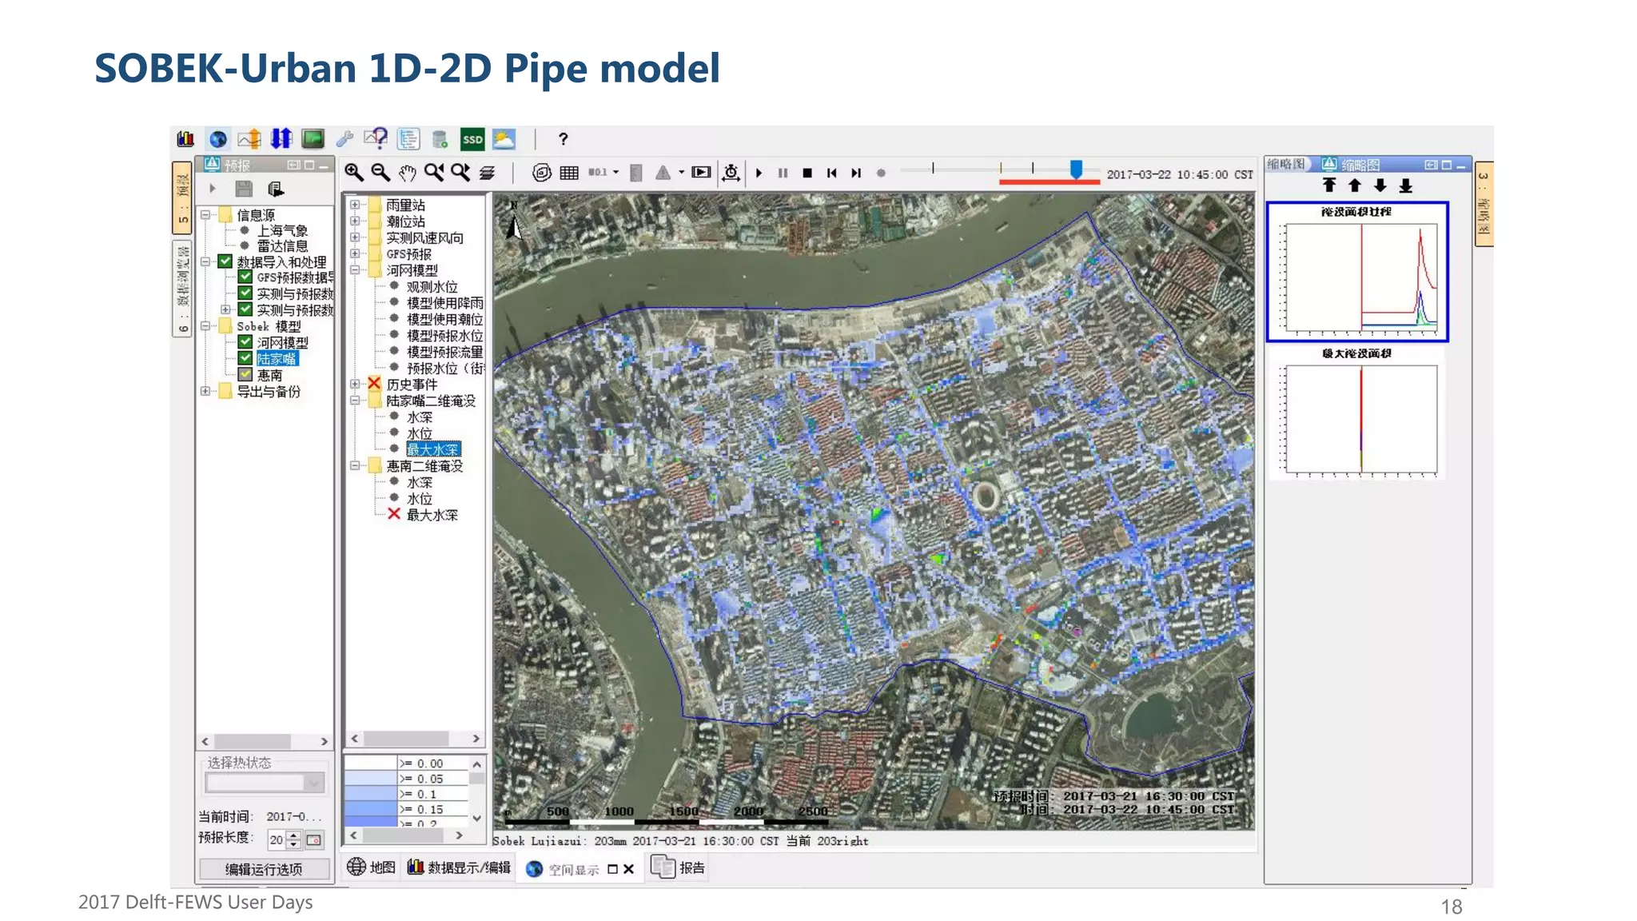Click the >= 0.1 legend color swatch

coord(371,794)
